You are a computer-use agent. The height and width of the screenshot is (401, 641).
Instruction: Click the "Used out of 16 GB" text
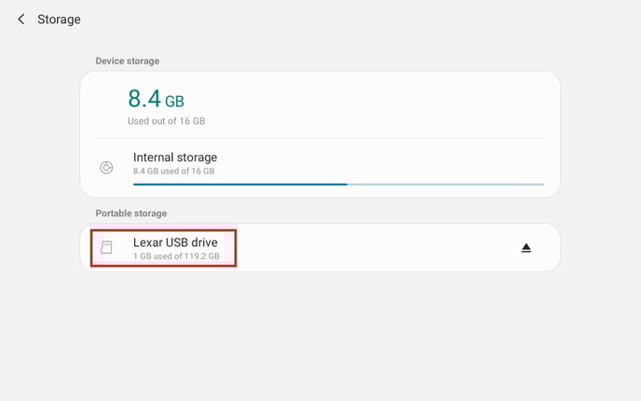pyautogui.click(x=166, y=121)
